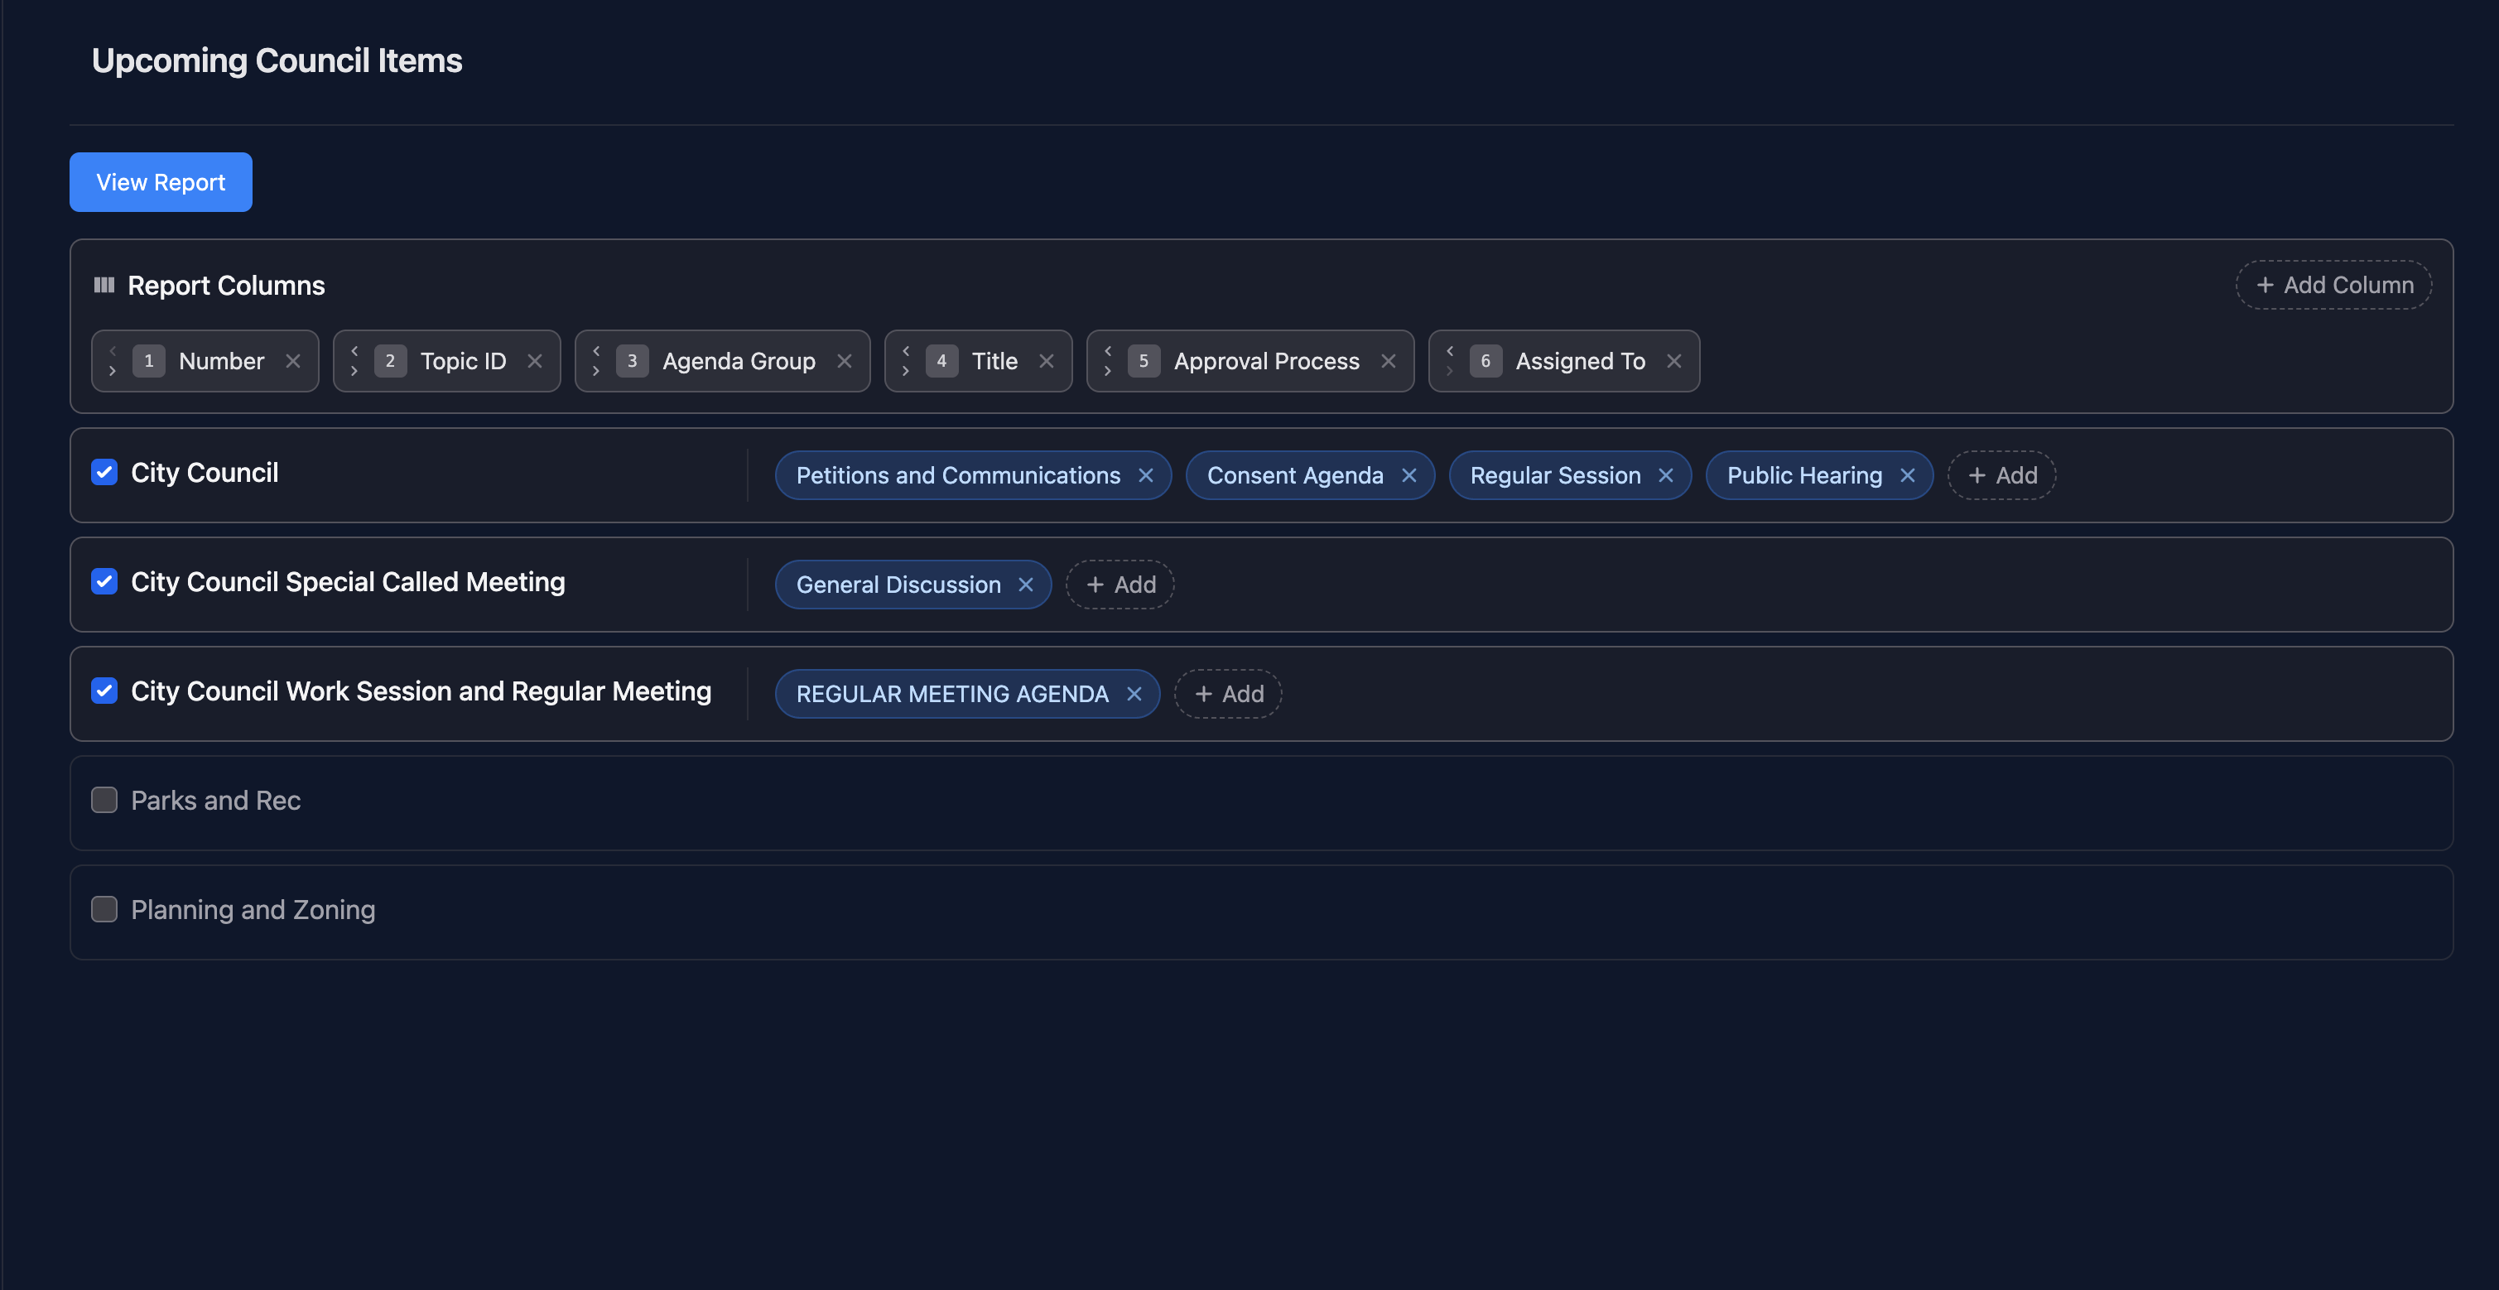Remove the Consent Agenda tag
The width and height of the screenshot is (2499, 1290).
1408,475
